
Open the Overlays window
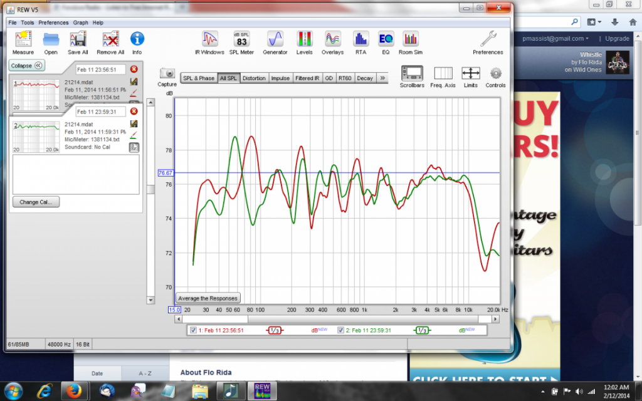(x=332, y=43)
